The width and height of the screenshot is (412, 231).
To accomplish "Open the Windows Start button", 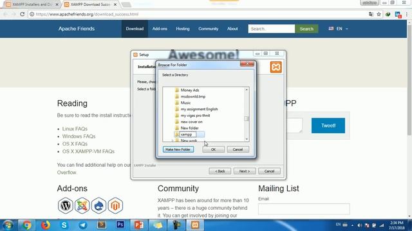I will 8,225.
